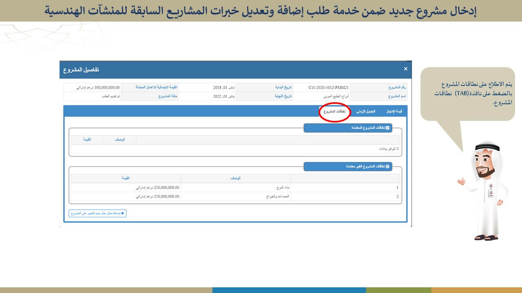
Task: Close the project details dialog with the X
Action: point(405,69)
